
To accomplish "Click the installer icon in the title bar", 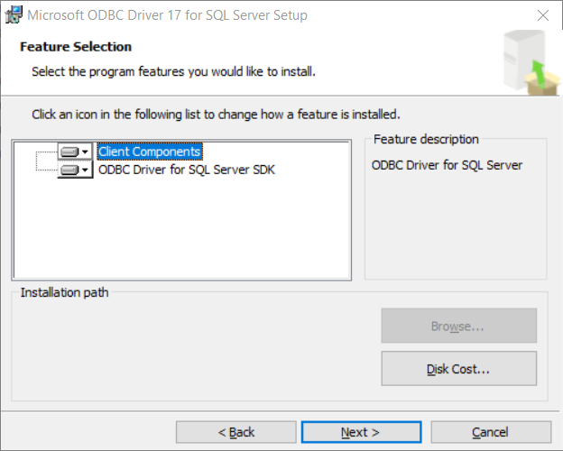I will pos(14,15).
